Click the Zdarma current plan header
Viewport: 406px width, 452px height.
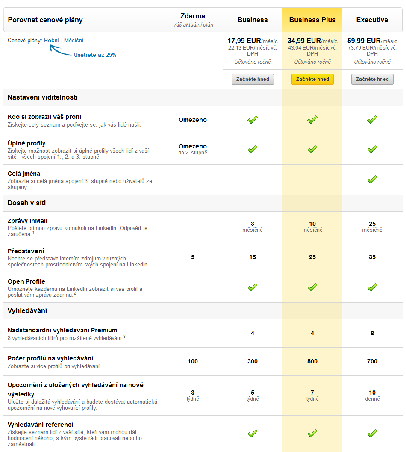click(193, 20)
